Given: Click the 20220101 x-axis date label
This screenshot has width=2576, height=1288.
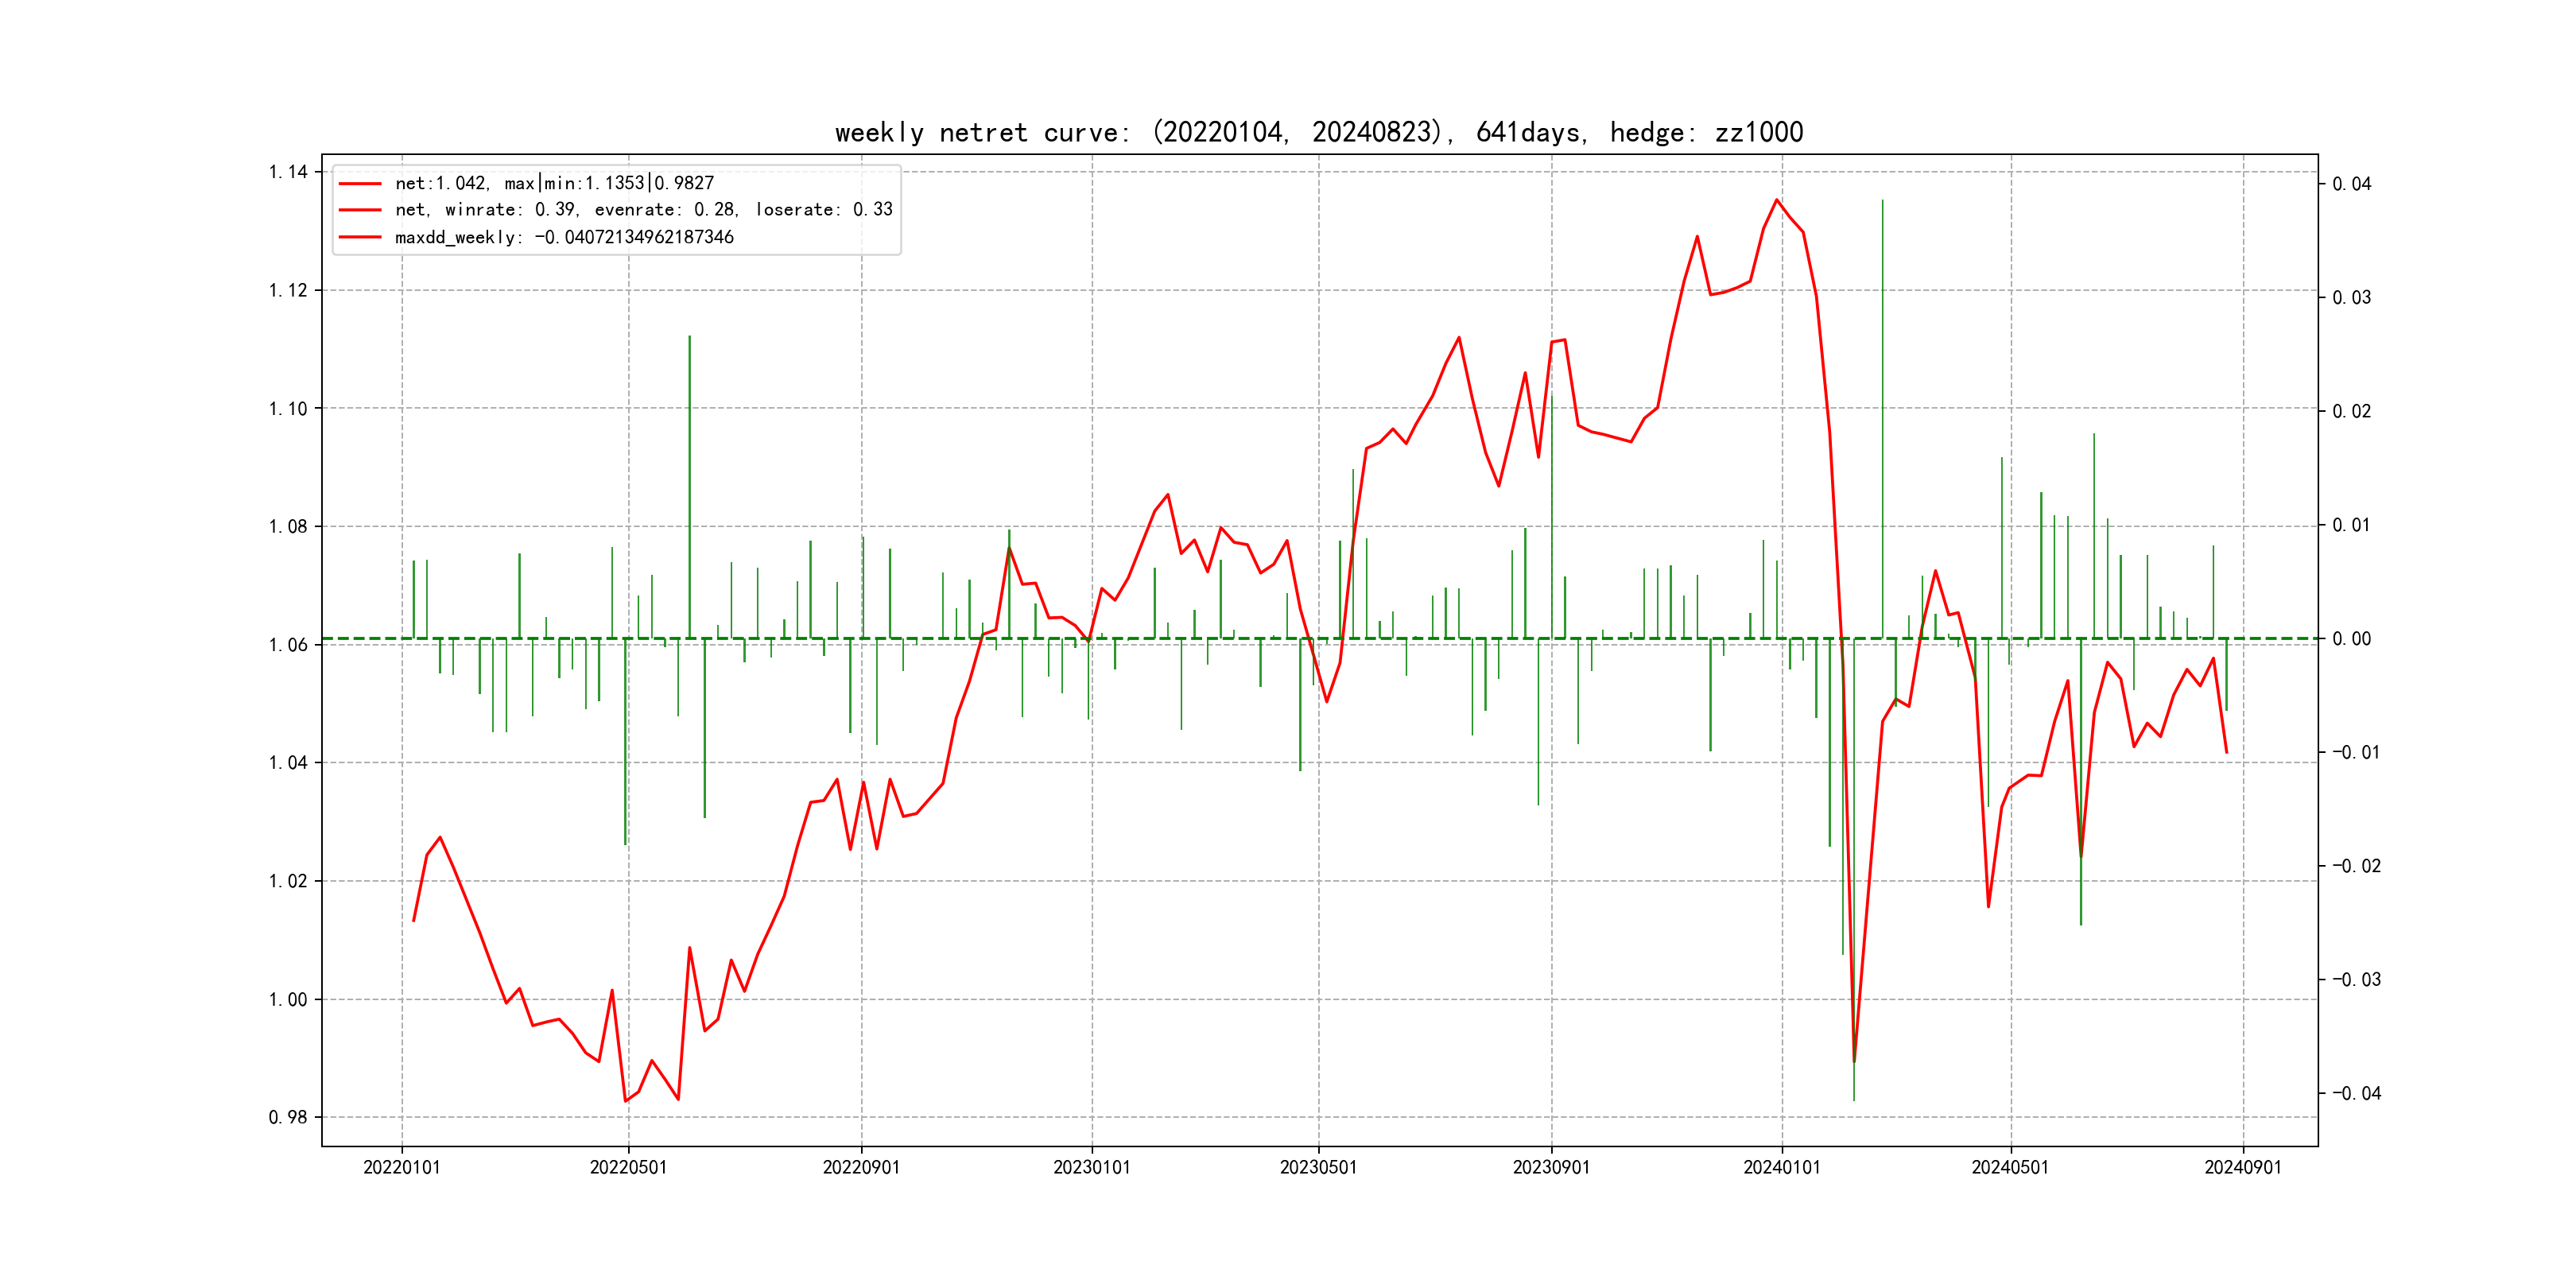Looking at the screenshot, I should click(x=401, y=1167).
